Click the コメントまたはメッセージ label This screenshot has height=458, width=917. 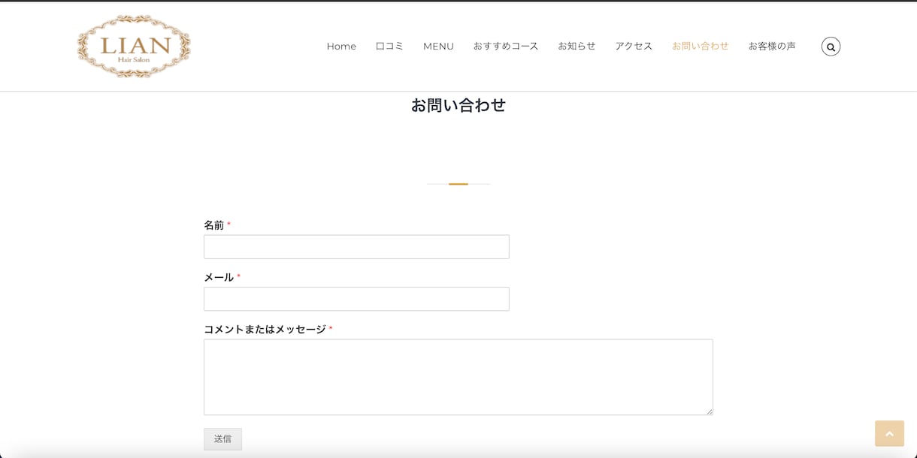point(265,330)
